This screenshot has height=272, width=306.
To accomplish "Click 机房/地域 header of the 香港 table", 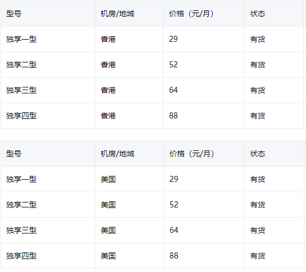I will [x=118, y=14].
